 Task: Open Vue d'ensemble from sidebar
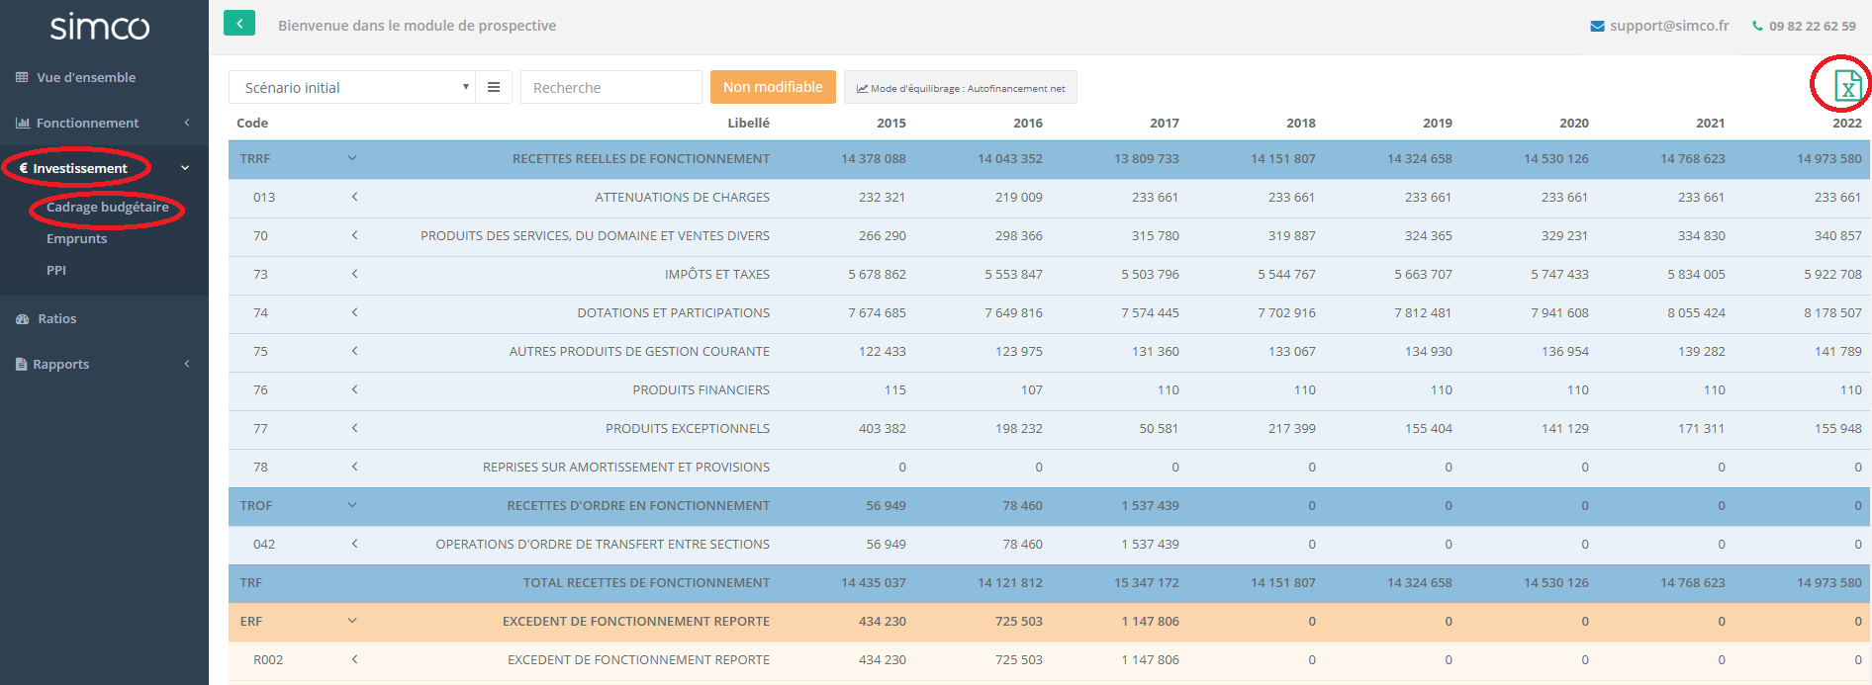(x=86, y=77)
